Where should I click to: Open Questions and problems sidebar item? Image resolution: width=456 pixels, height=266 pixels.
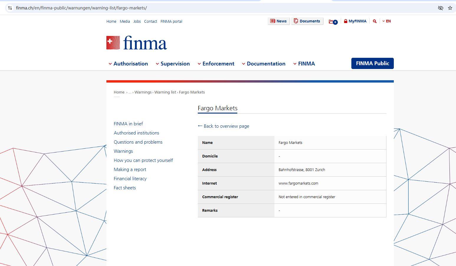click(138, 142)
